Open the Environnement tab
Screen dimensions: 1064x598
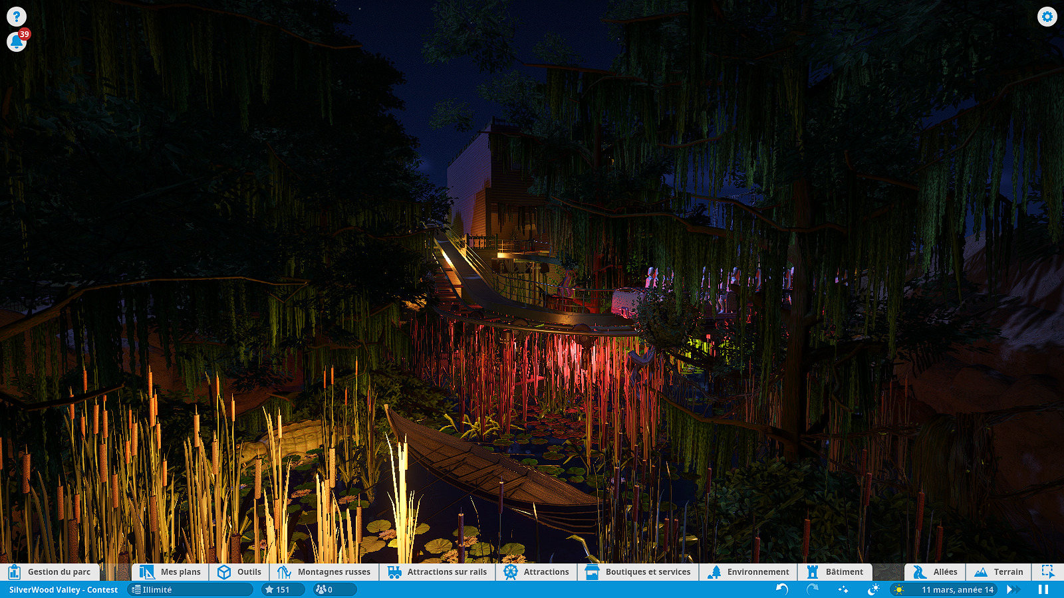(748, 572)
